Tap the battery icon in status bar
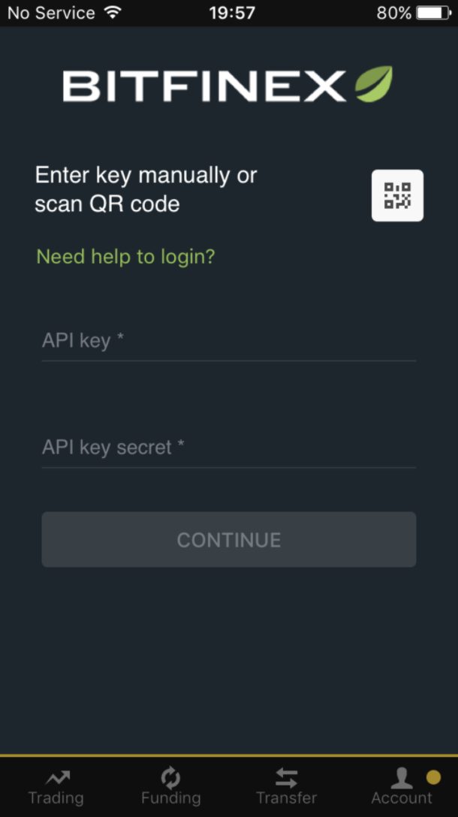The width and height of the screenshot is (458, 817). [x=433, y=13]
